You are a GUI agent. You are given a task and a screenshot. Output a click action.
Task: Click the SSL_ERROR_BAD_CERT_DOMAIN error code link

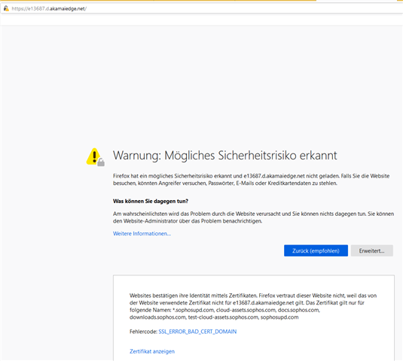coord(197,332)
